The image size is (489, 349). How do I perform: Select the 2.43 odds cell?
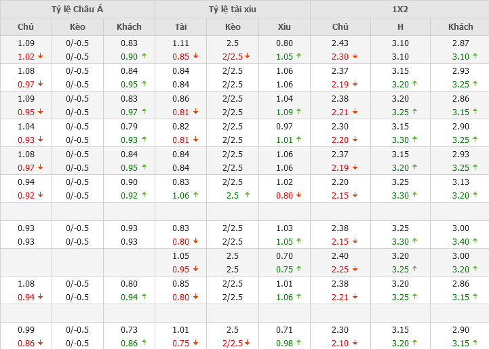tap(340, 43)
